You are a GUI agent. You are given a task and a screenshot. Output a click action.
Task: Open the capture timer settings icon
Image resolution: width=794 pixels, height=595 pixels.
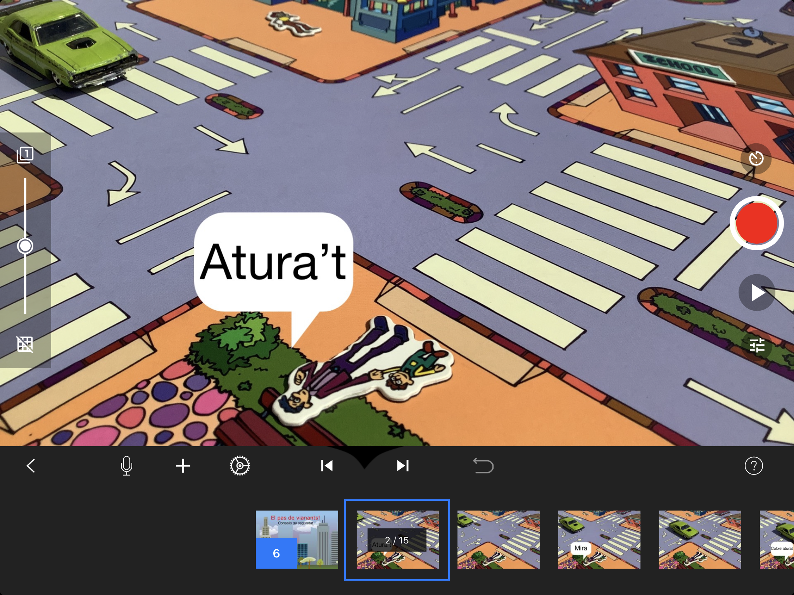756,159
